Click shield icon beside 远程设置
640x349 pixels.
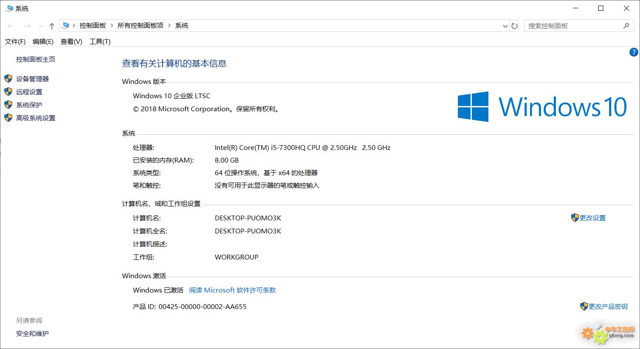[x=8, y=92]
